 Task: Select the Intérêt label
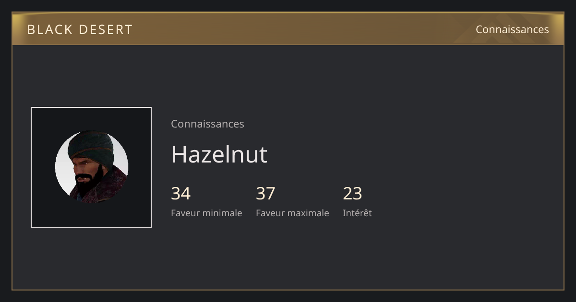[357, 213]
